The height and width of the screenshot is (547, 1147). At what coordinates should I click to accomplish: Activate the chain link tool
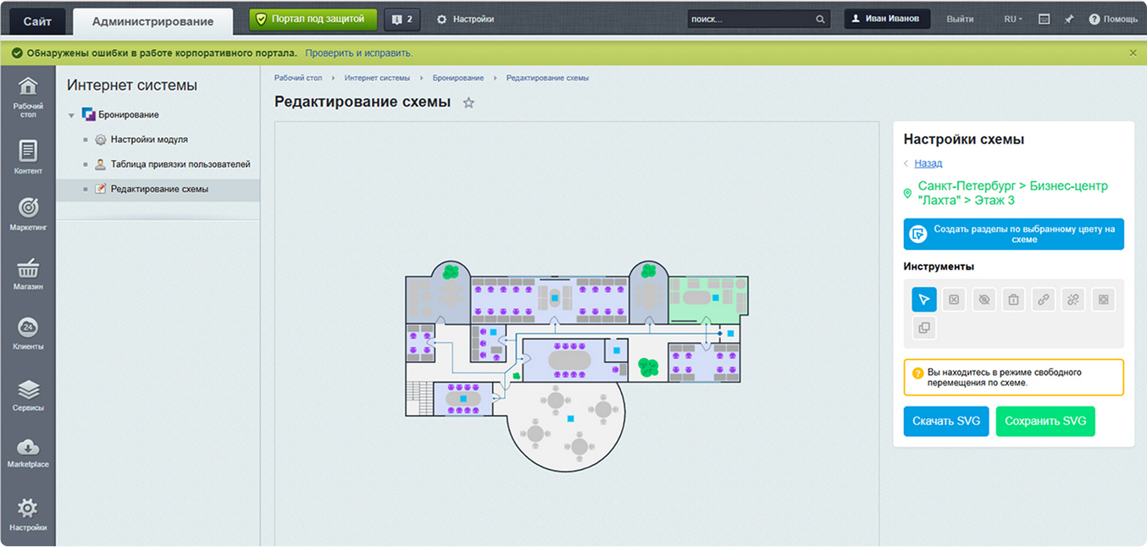point(1044,300)
